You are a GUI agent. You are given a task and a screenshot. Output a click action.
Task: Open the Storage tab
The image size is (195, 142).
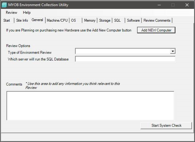[x=105, y=20]
